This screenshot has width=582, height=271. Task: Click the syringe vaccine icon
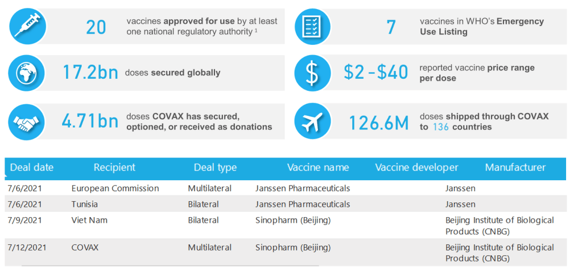[27, 26]
